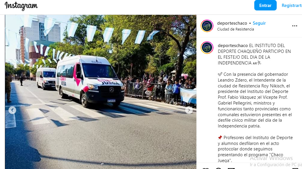Click the Instagram logo
The height and width of the screenshot is (169, 302).
[21, 6]
